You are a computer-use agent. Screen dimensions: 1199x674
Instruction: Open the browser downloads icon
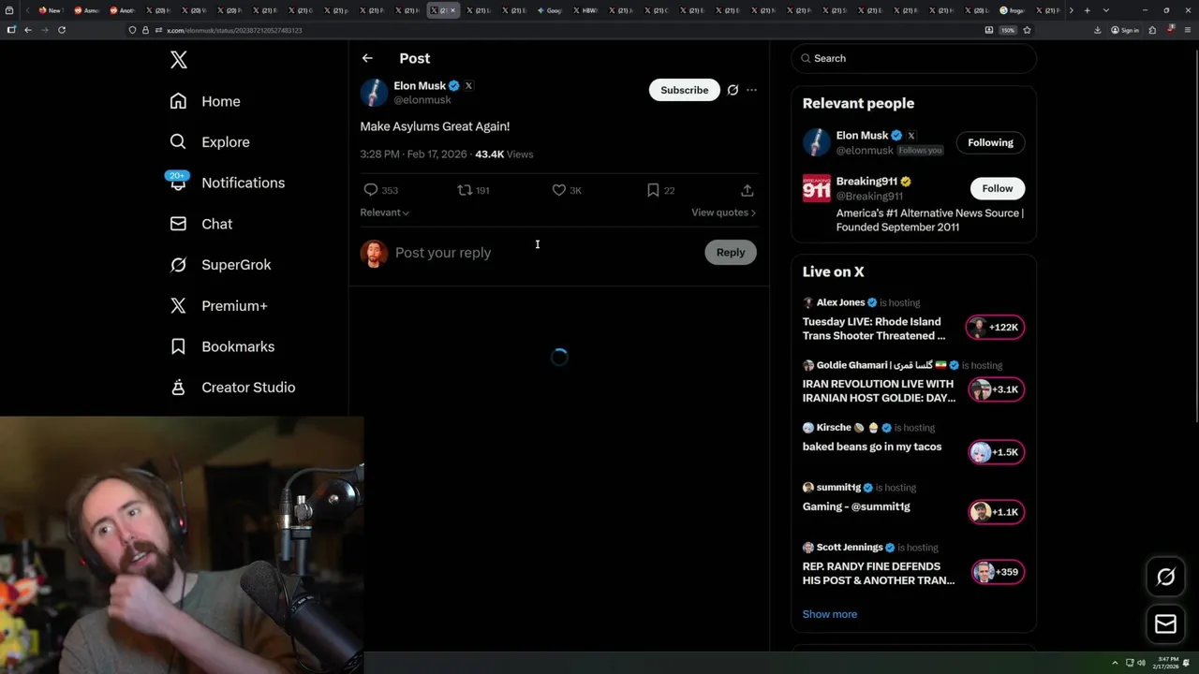[x=1097, y=30]
